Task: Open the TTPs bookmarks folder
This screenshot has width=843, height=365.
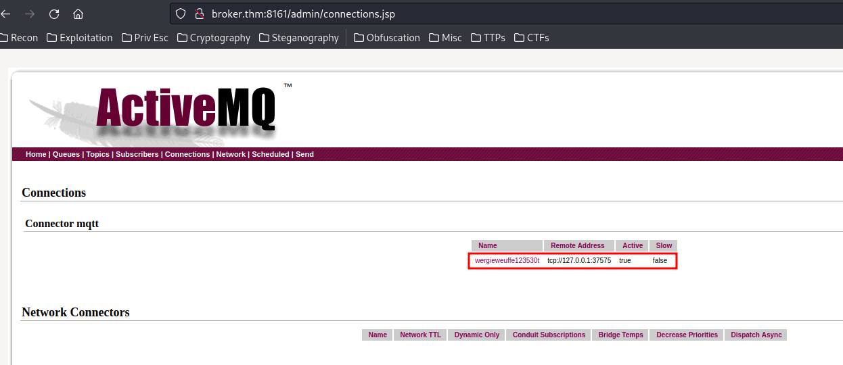Action: [488, 38]
